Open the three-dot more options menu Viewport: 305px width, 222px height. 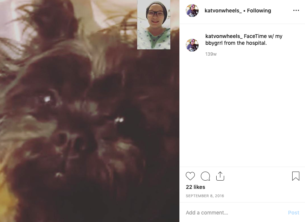[296, 10]
